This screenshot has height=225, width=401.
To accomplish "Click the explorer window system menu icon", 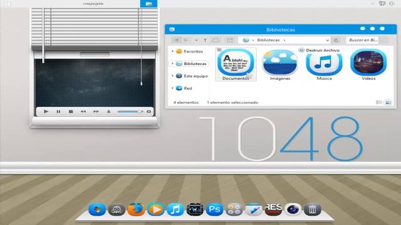I will [x=172, y=29].
